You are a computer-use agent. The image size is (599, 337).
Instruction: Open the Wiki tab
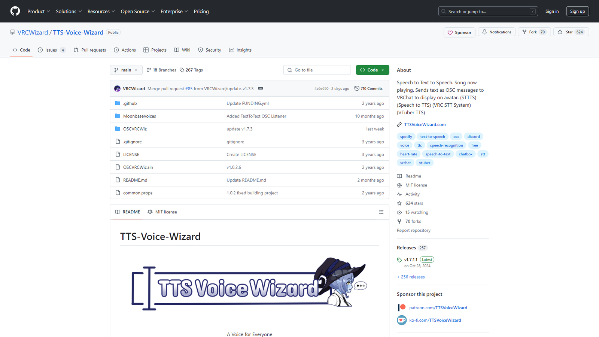182,50
